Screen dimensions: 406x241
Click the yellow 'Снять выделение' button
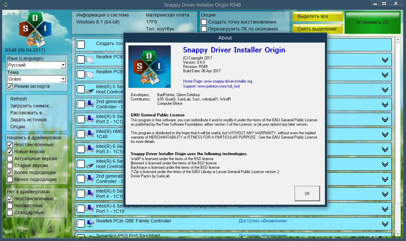[317, 29]
